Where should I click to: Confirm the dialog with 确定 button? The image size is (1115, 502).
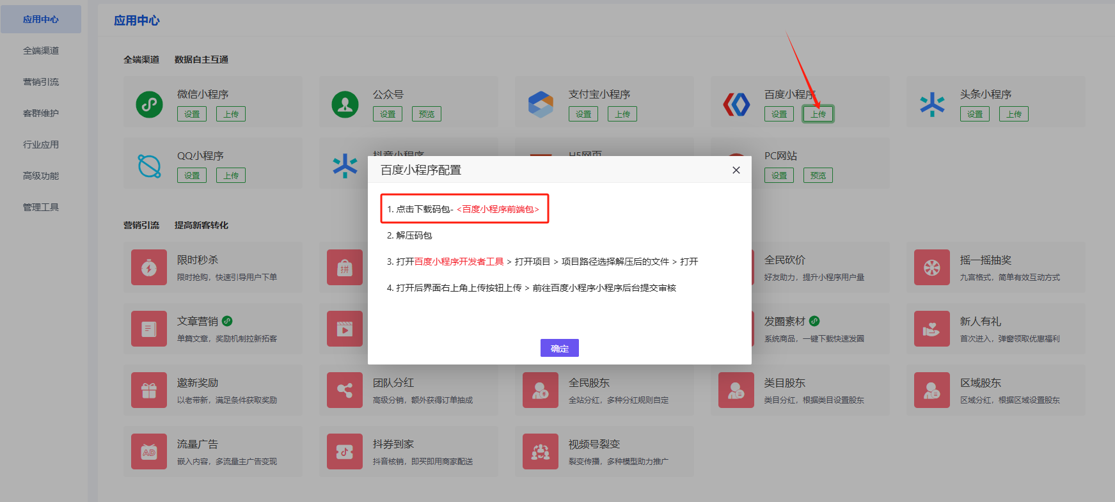point(559,348)
